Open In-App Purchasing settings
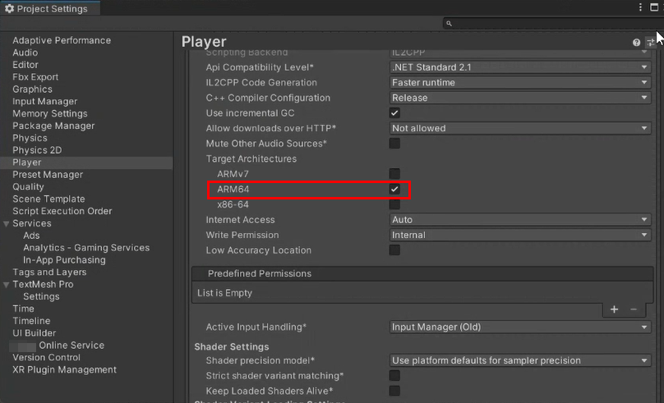 click(x=64, y=260)
